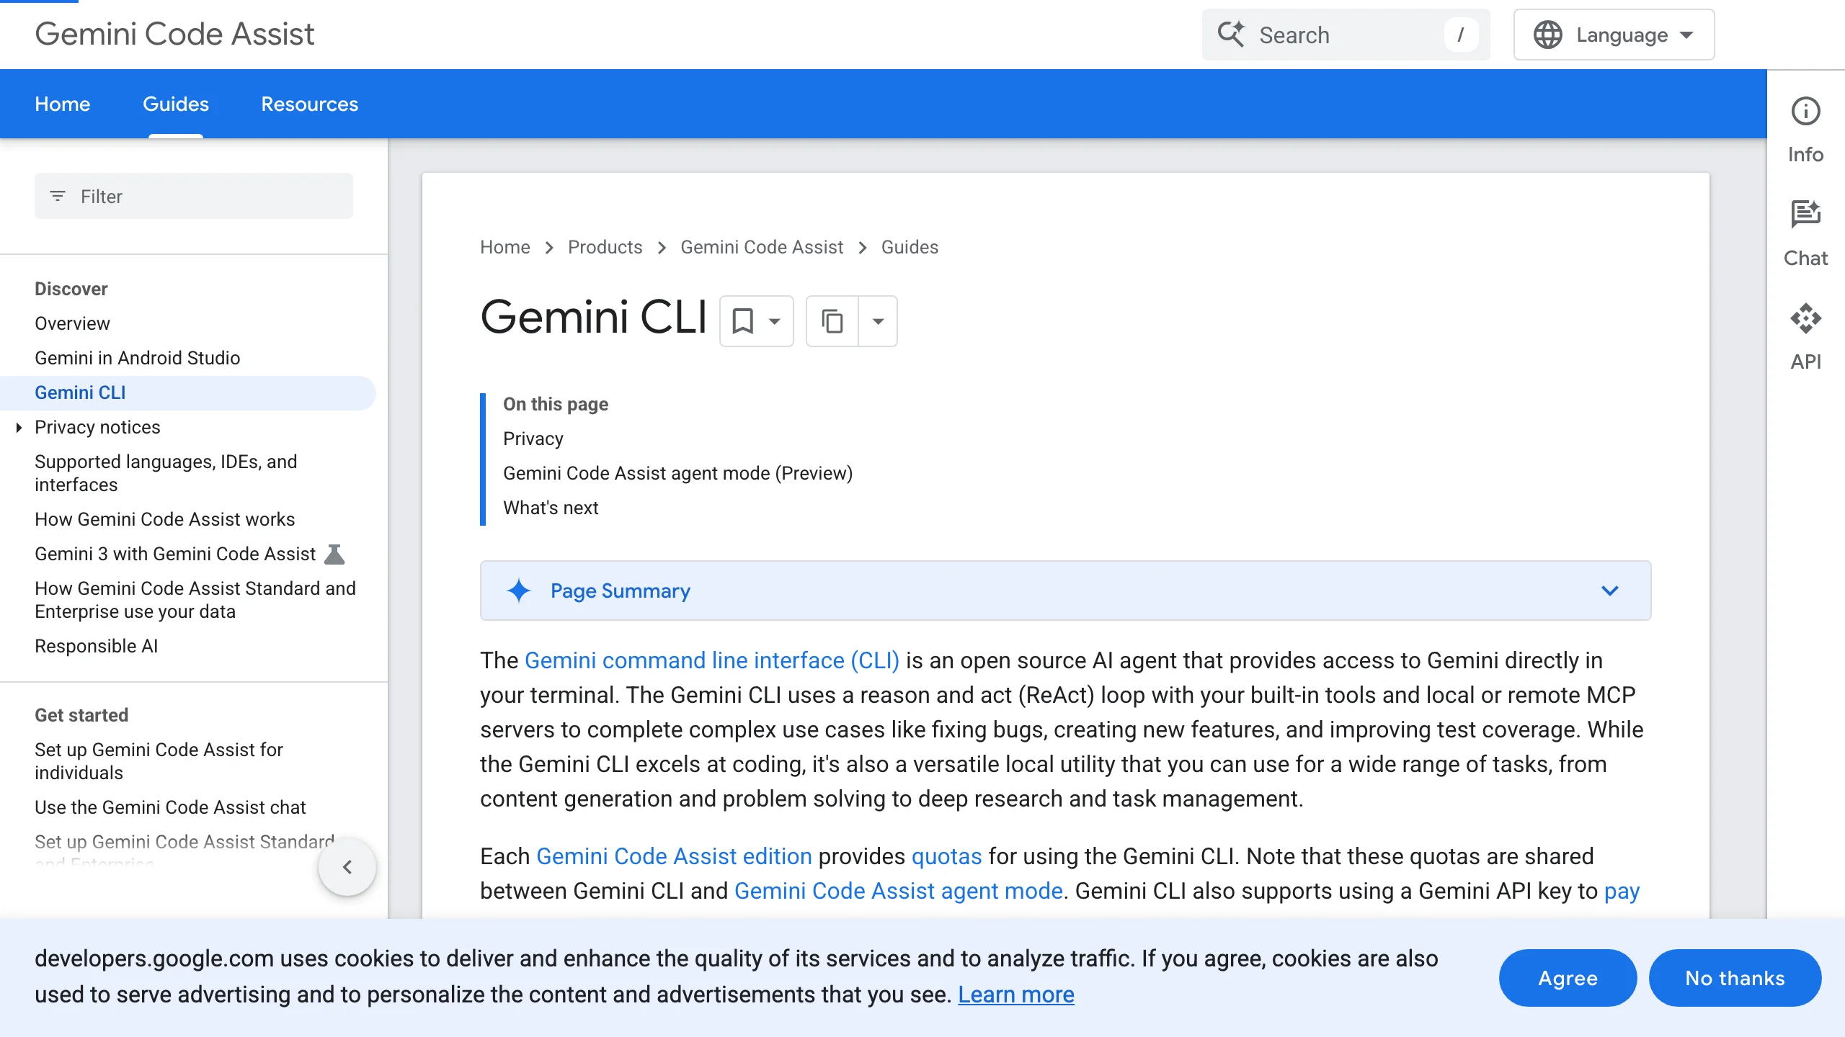
Task: Open the Learn more cookies link
Action: point(1016,994)
